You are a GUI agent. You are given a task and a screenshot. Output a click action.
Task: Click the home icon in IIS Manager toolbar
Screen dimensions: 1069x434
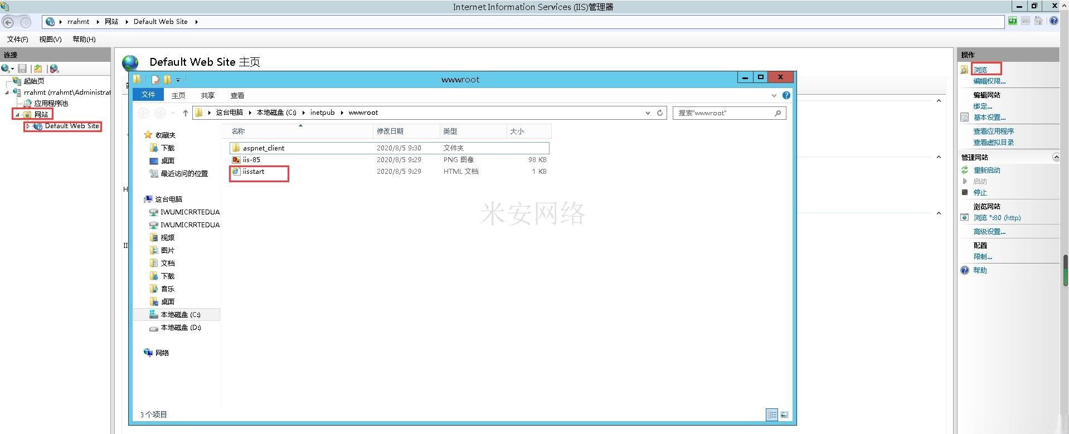pos(1038,21)
